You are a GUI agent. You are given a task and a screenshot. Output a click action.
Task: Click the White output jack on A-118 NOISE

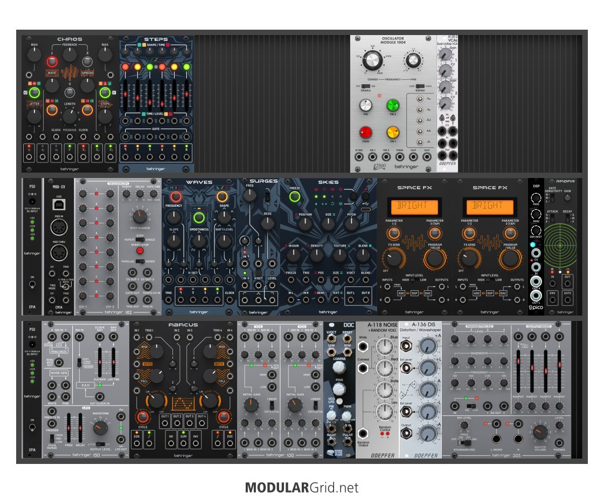(x=363, y=346)
